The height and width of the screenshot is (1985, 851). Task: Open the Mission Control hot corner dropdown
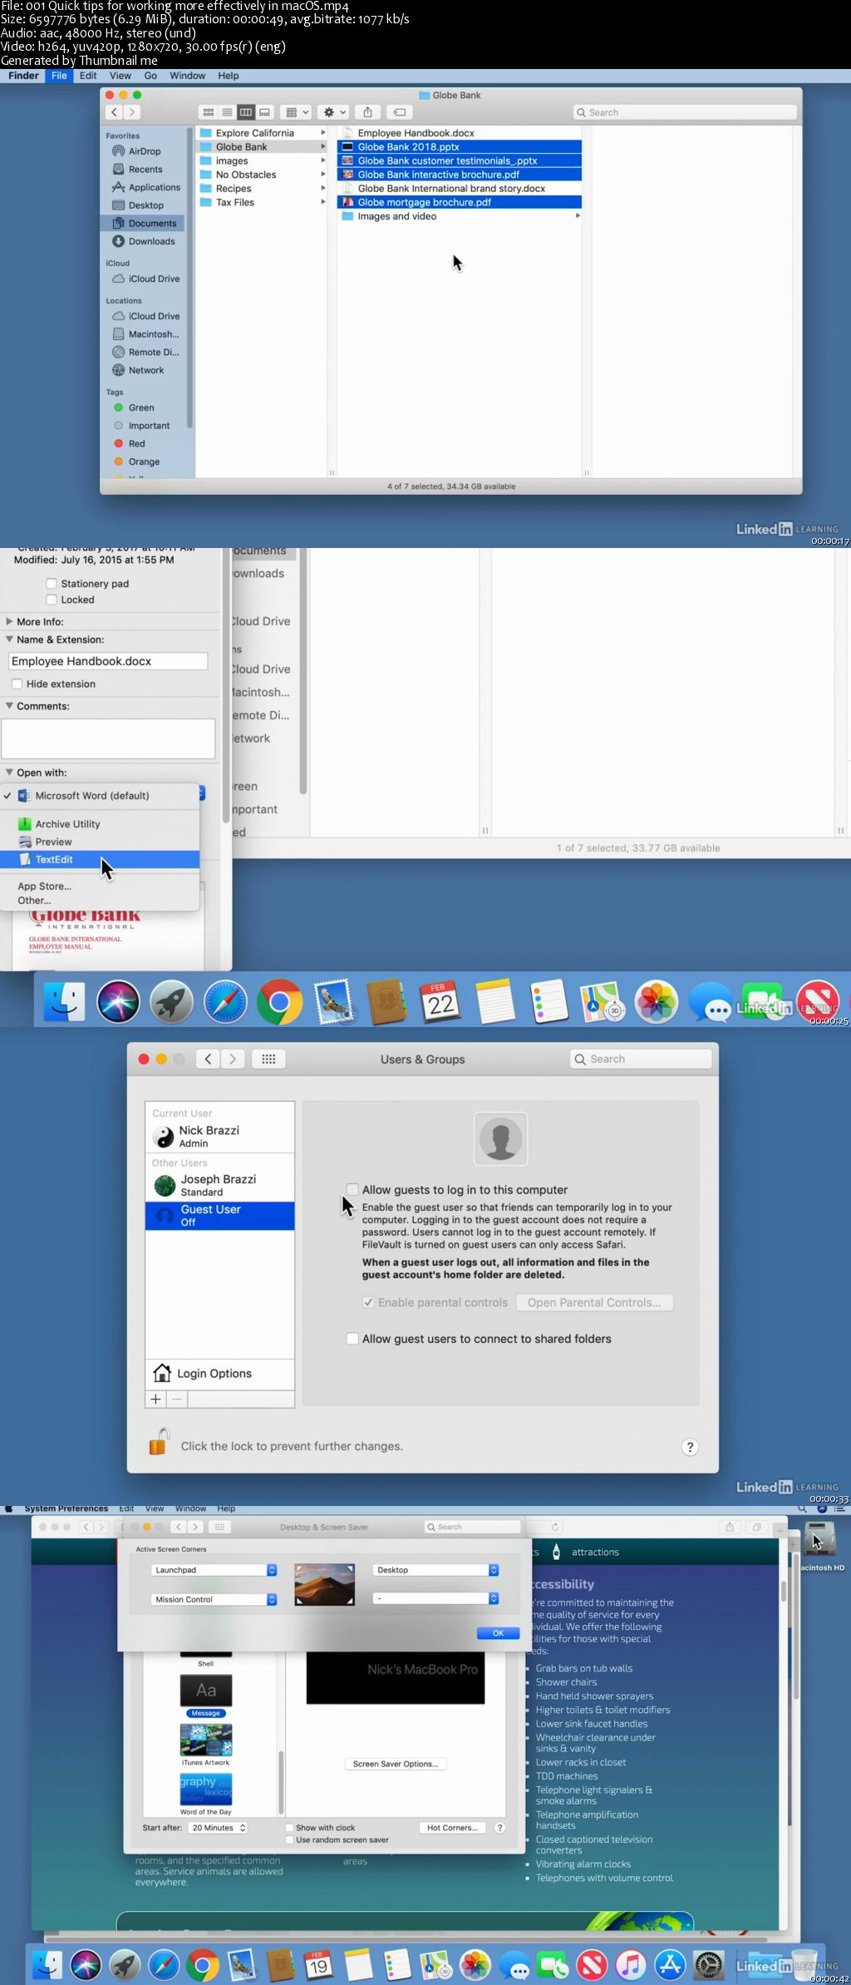pyautogui.click(x=214, y=1599)
